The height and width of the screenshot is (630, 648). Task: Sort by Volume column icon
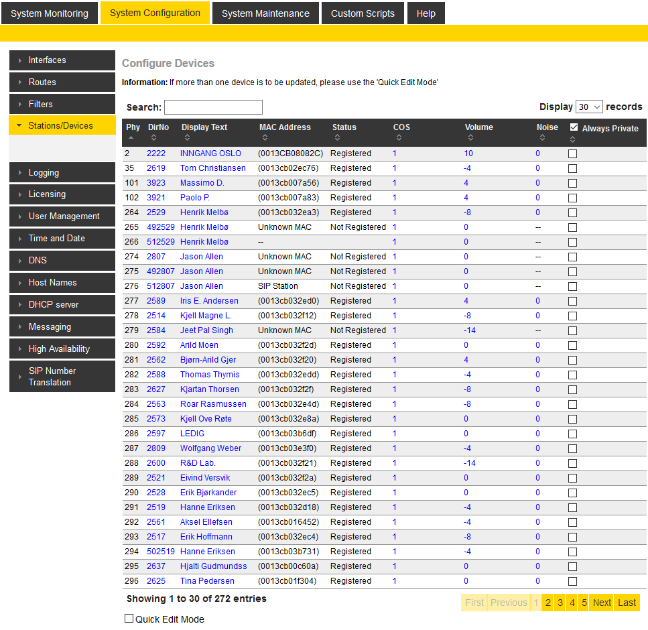tap(470, 138)
